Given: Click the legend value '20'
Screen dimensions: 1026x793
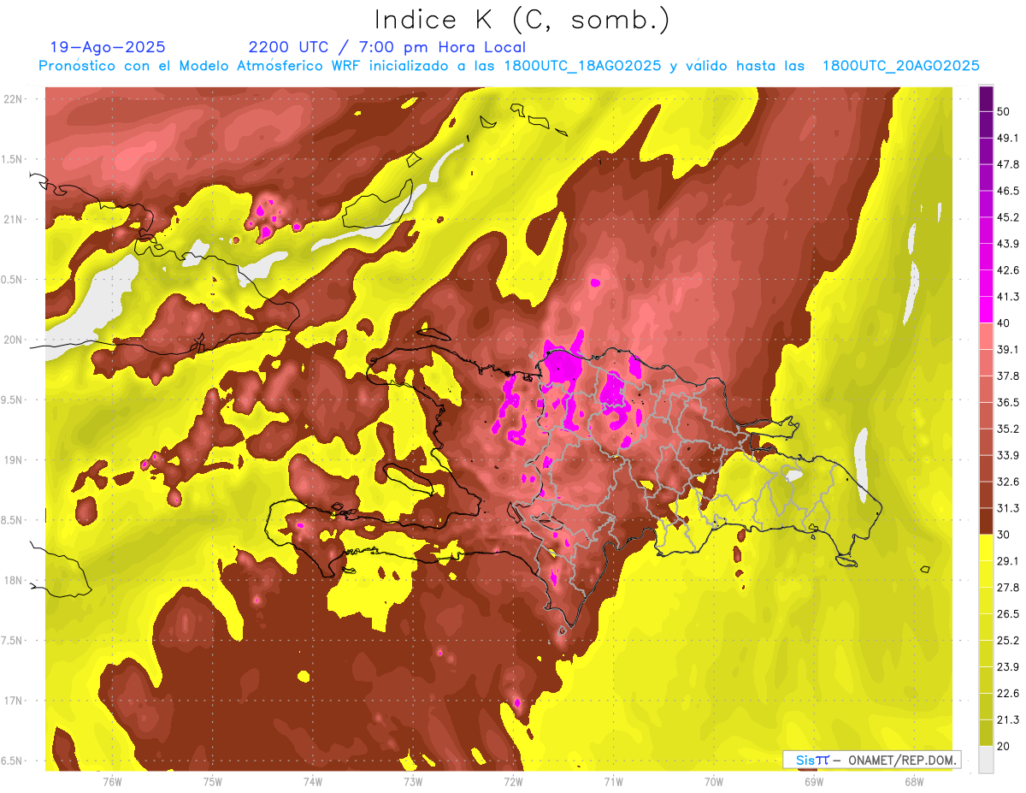Looking at the screenshot, I should (x=1004, y=746).
